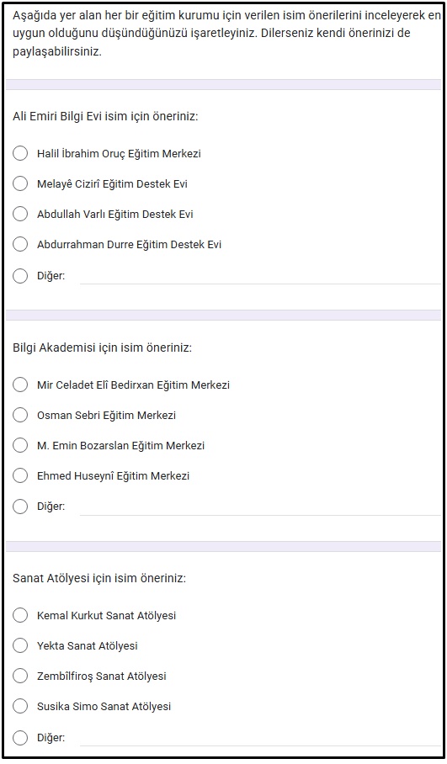
Task: Click the Bilgi Akademisi question title
Action: point(103,348)
